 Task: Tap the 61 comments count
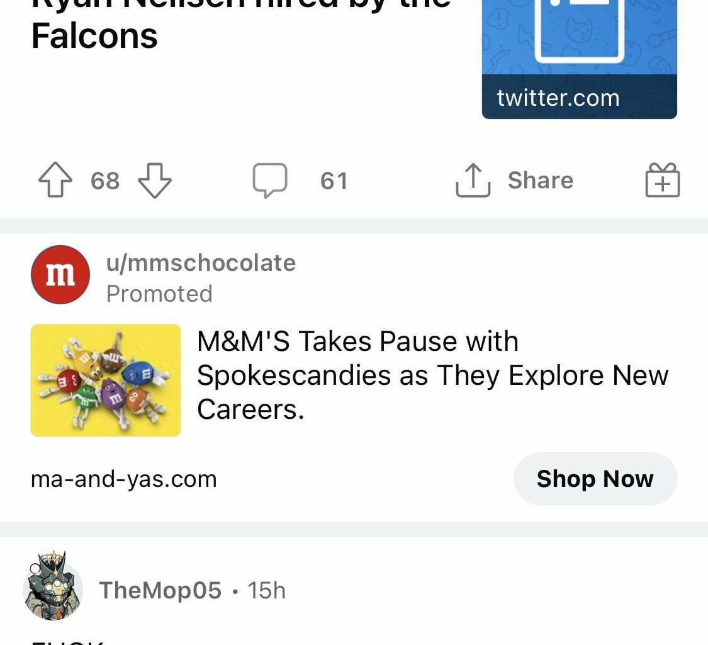click(334, 181)
